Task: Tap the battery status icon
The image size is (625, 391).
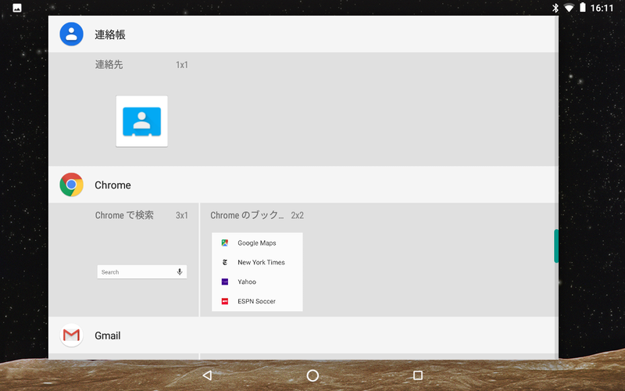Action: click(583, 7)
